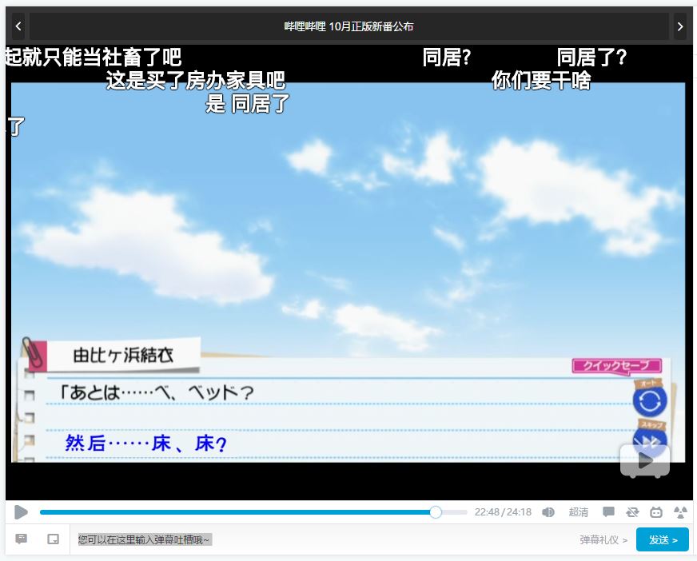Click the 发送 send button
The height and width of the screenshot is (561, 697).
coord(663,539)
